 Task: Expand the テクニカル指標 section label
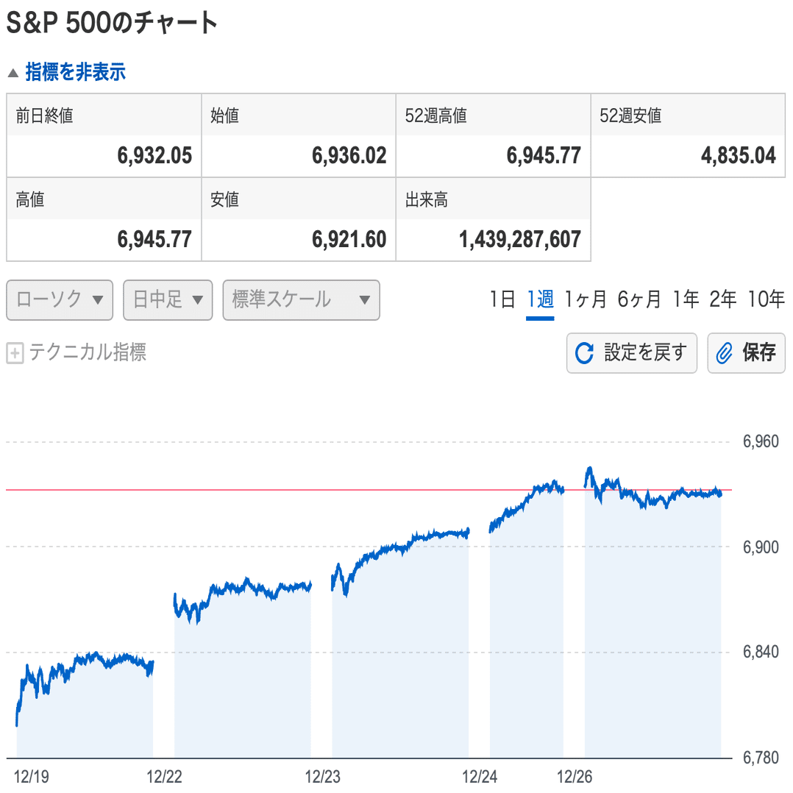click(x=88, y=352)
